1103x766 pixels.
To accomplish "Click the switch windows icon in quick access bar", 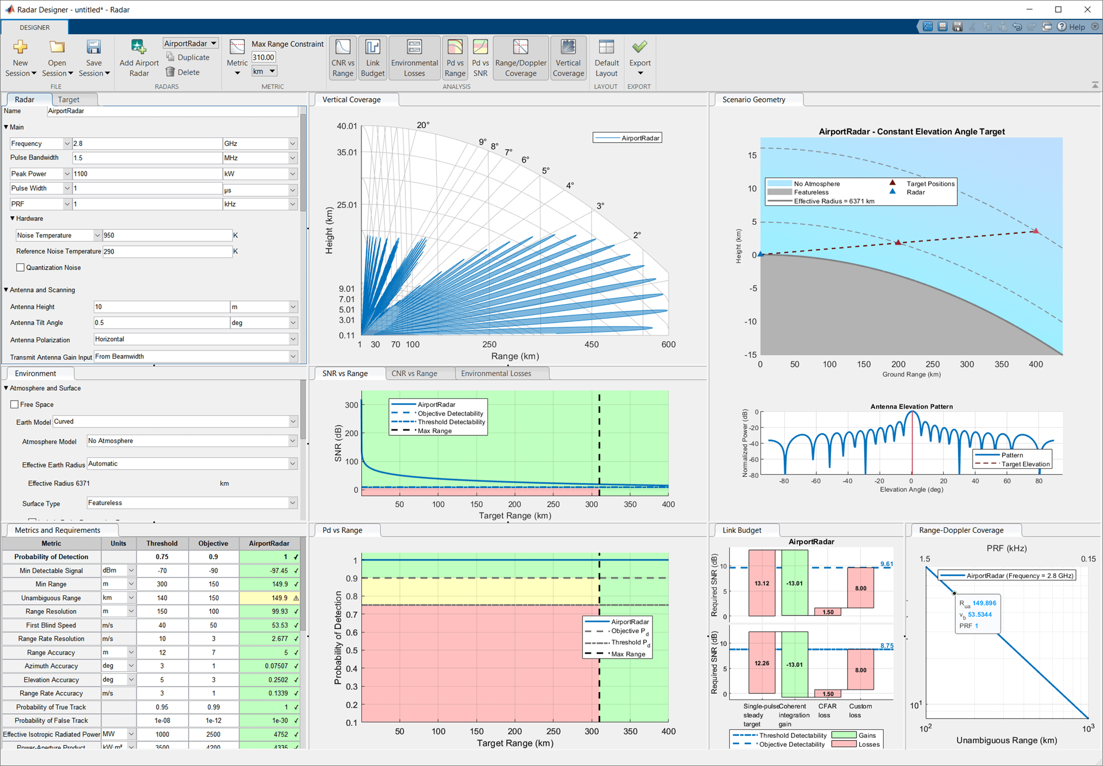I will click(x=1047, y=26).
